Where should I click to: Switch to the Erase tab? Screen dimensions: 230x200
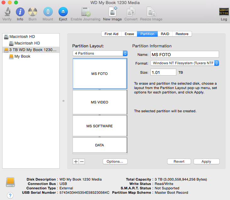coord(129,34)
